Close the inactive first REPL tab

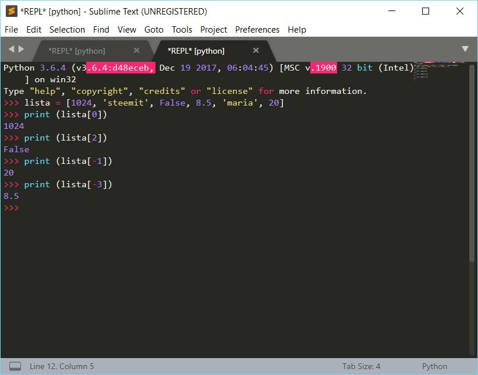137,50
